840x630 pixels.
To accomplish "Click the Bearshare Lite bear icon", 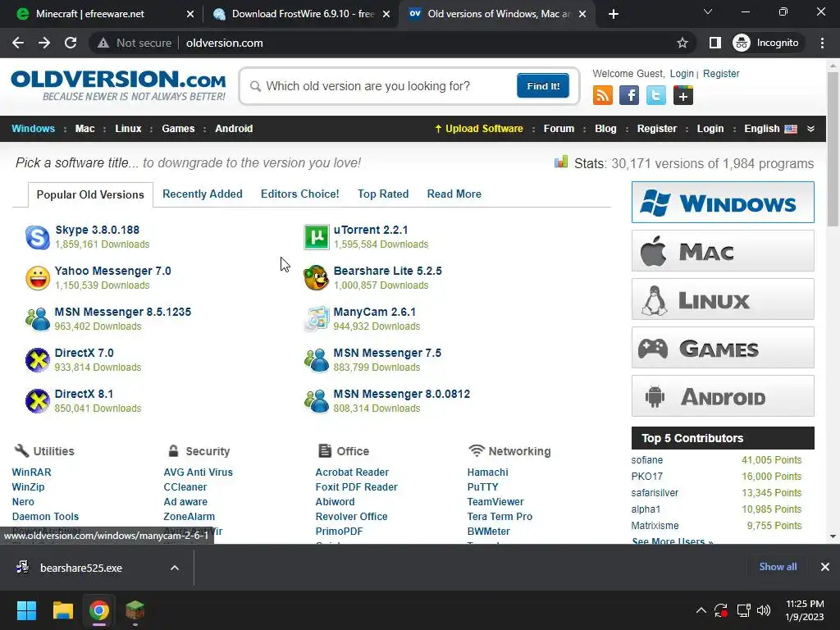I will point(317,279).
